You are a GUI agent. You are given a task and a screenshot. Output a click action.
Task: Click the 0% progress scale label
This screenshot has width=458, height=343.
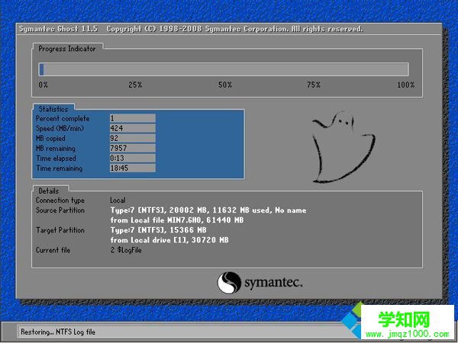(44, 85)
